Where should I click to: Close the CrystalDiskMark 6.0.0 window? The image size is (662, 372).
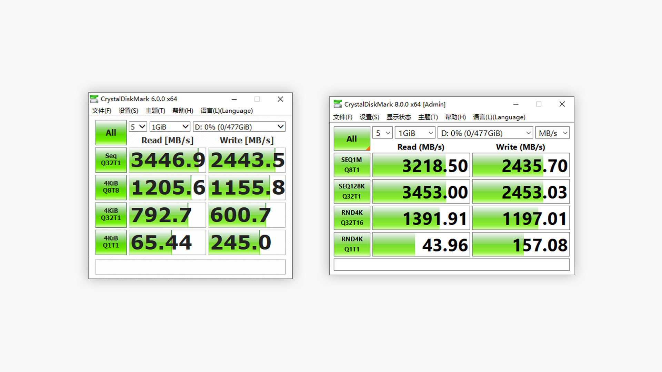pos(280,99)
